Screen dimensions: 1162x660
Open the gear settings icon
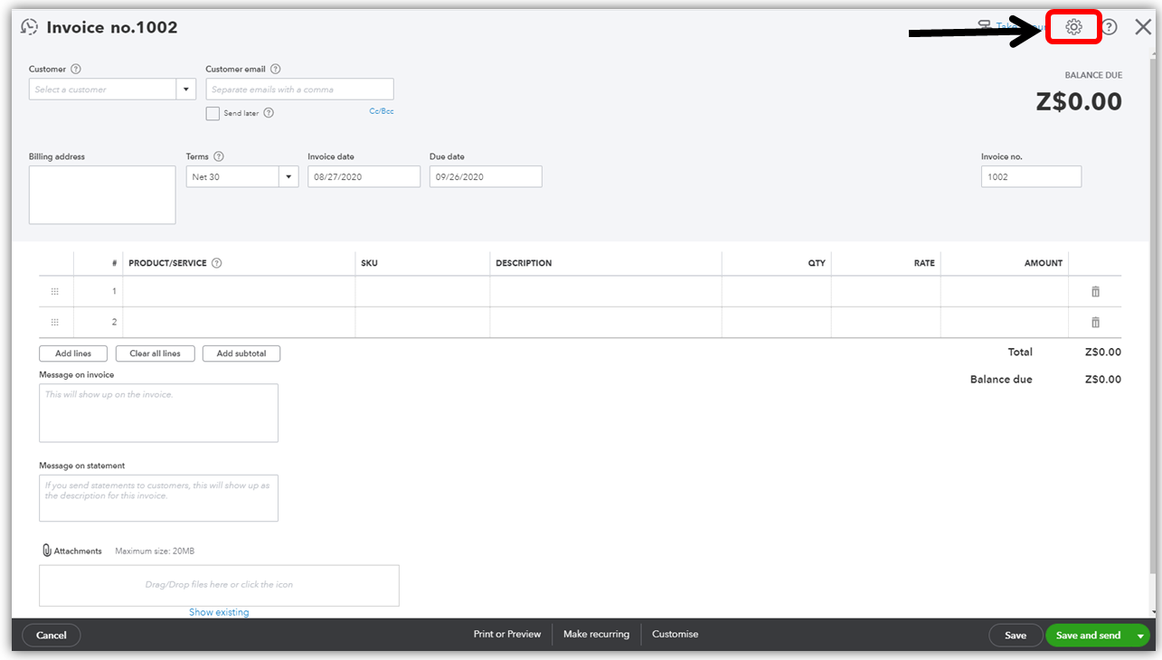(x=1073, y=27)
